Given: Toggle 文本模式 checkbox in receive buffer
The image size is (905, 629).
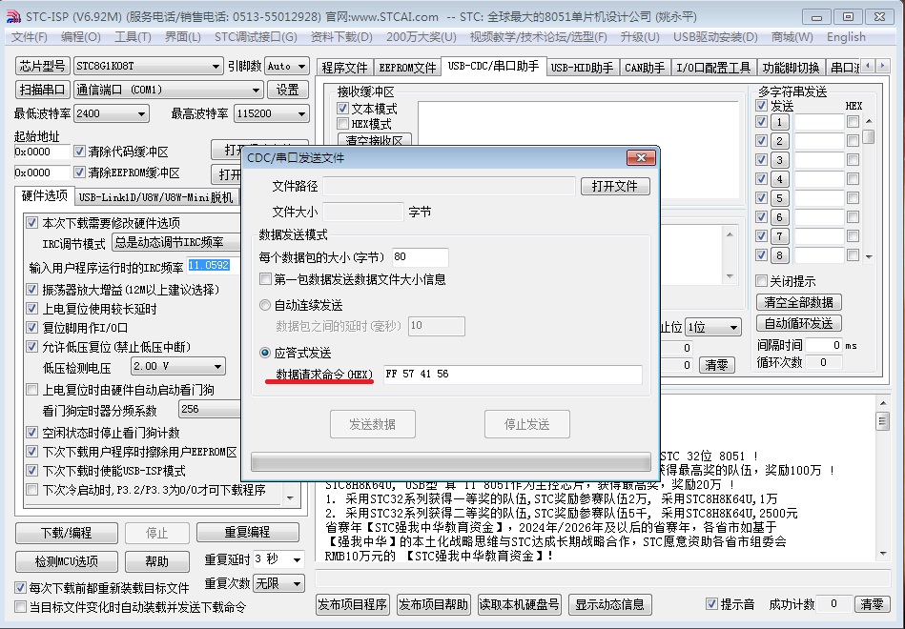Looking at the screenshot, I should [343, 109].
